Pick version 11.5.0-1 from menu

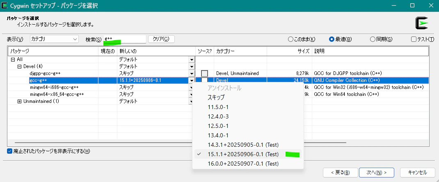pos(248,107)
